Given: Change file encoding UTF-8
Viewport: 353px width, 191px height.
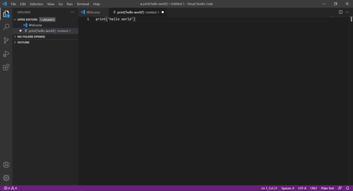Looking at the screenshot, I should point(302,188).
